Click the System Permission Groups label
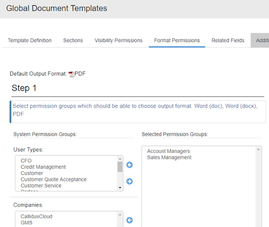This screenshot has height=227, width=269. pos(45,135)
